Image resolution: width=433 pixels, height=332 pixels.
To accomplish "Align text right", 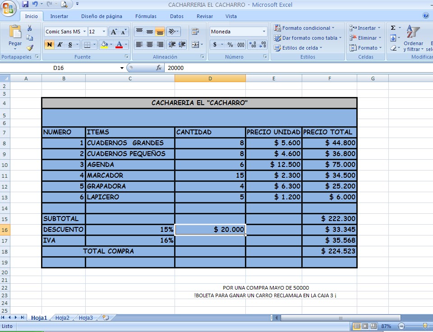I will click(x=160, y=45).
